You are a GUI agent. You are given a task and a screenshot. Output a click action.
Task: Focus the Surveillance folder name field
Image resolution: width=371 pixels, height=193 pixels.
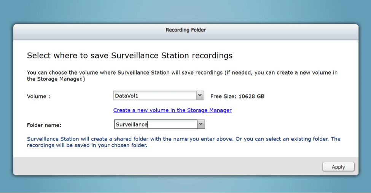(156, 124)
